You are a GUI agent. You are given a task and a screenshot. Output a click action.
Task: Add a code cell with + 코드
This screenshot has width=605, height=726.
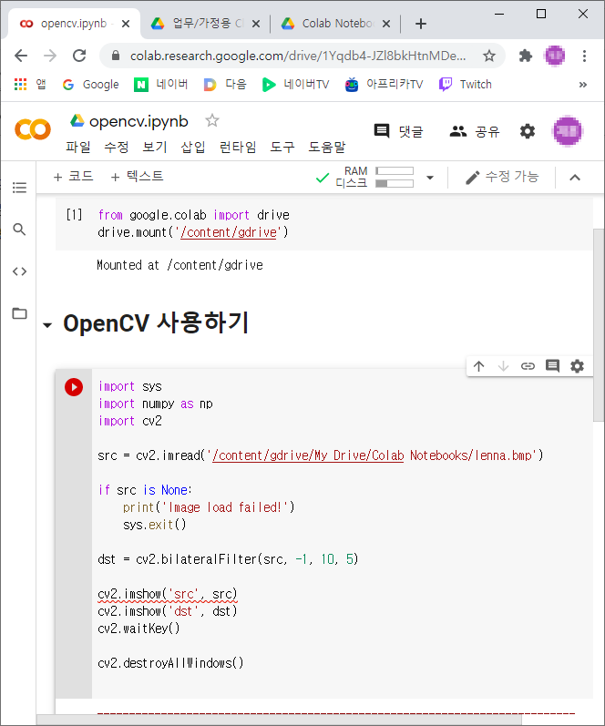pos(74,177)
